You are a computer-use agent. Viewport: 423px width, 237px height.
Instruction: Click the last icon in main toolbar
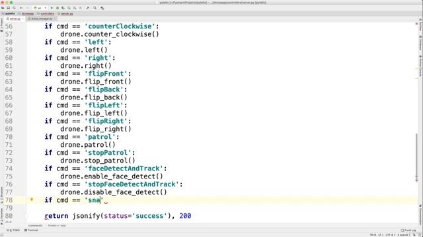point(102,8)
